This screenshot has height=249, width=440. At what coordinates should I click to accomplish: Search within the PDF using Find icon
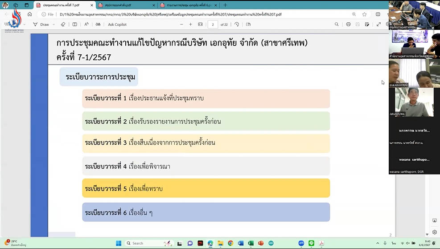(x=337, y=24)
